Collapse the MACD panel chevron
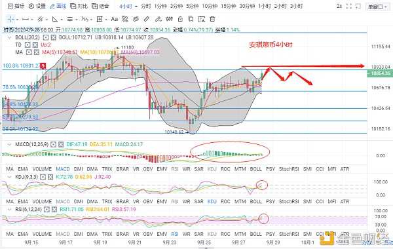The image size is (393, 249). coord(10,144)
